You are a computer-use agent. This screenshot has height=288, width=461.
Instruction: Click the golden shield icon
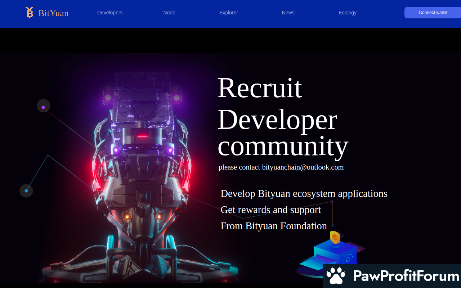point(335,237)
